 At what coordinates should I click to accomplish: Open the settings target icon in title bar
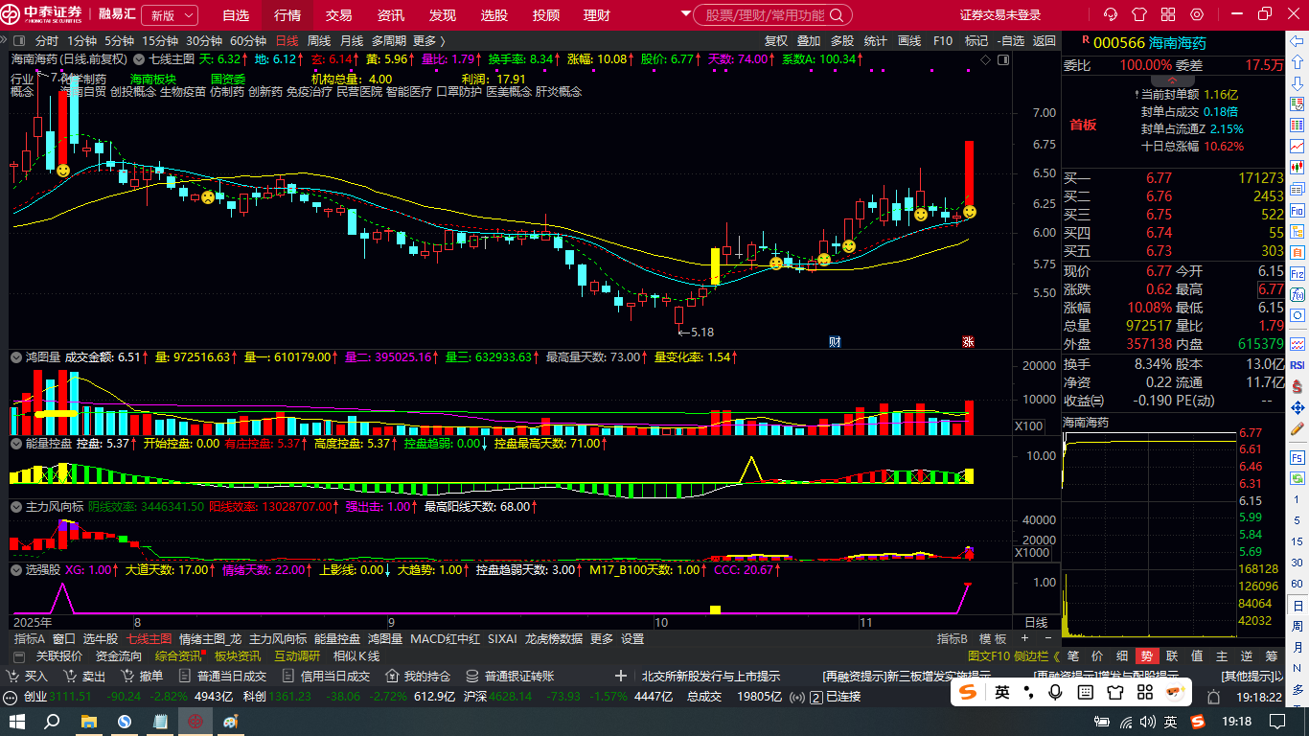click(1196, 14)
